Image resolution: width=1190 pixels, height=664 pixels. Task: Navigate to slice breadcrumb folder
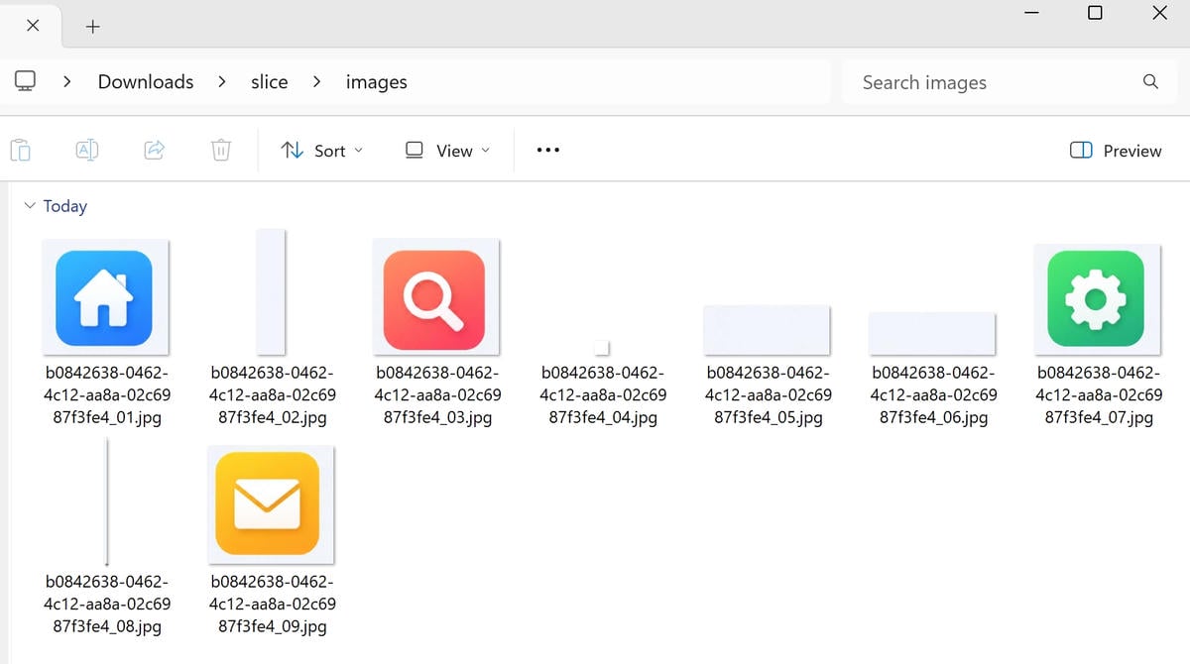269,82
